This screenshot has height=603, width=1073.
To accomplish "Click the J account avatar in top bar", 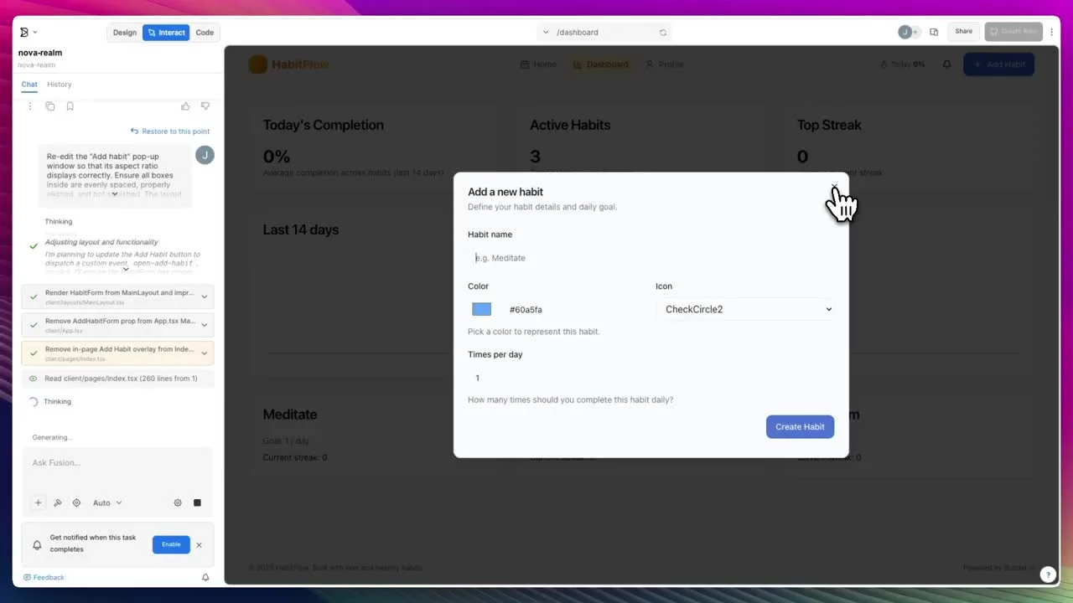I will pyautogui.click(x=905, y=32).
